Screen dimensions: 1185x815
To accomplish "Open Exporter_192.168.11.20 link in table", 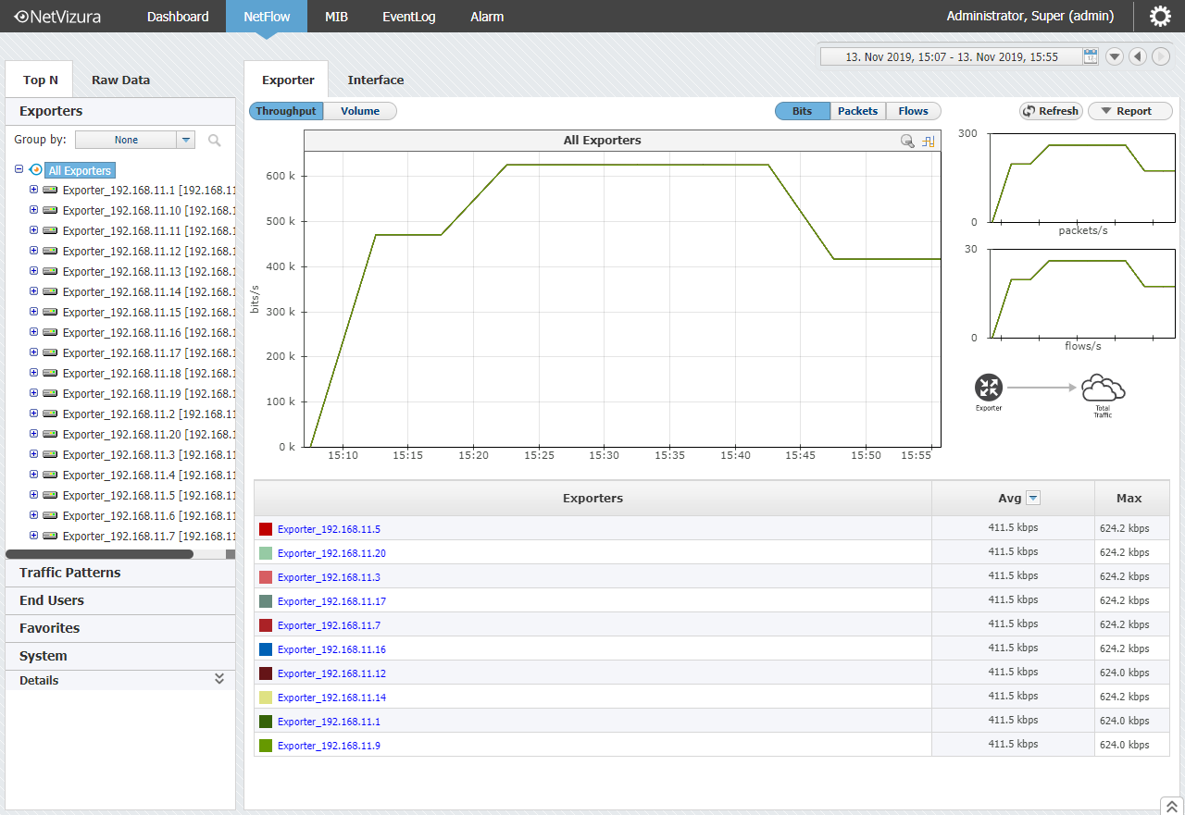I will [331, 553].
